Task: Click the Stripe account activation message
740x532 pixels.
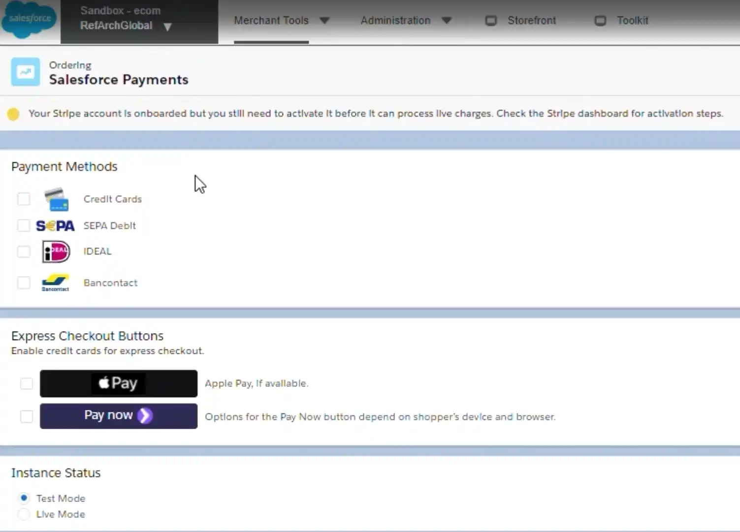Action: (376, 114)
